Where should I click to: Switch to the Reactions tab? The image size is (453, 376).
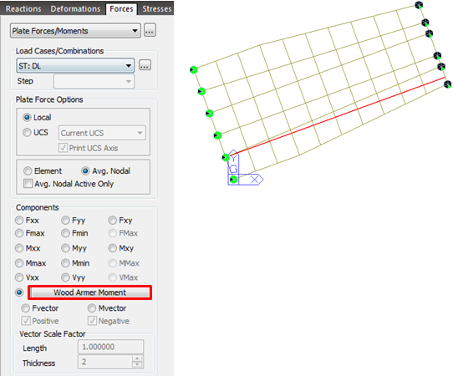[x=23, y=8]
